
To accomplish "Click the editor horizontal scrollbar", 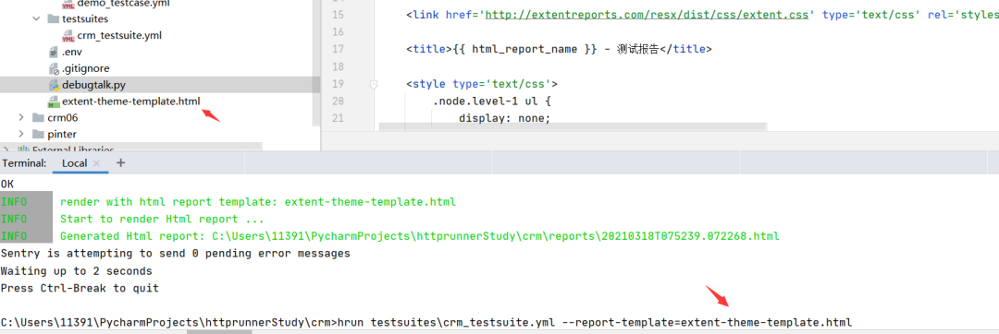I will tap(572, 127).
